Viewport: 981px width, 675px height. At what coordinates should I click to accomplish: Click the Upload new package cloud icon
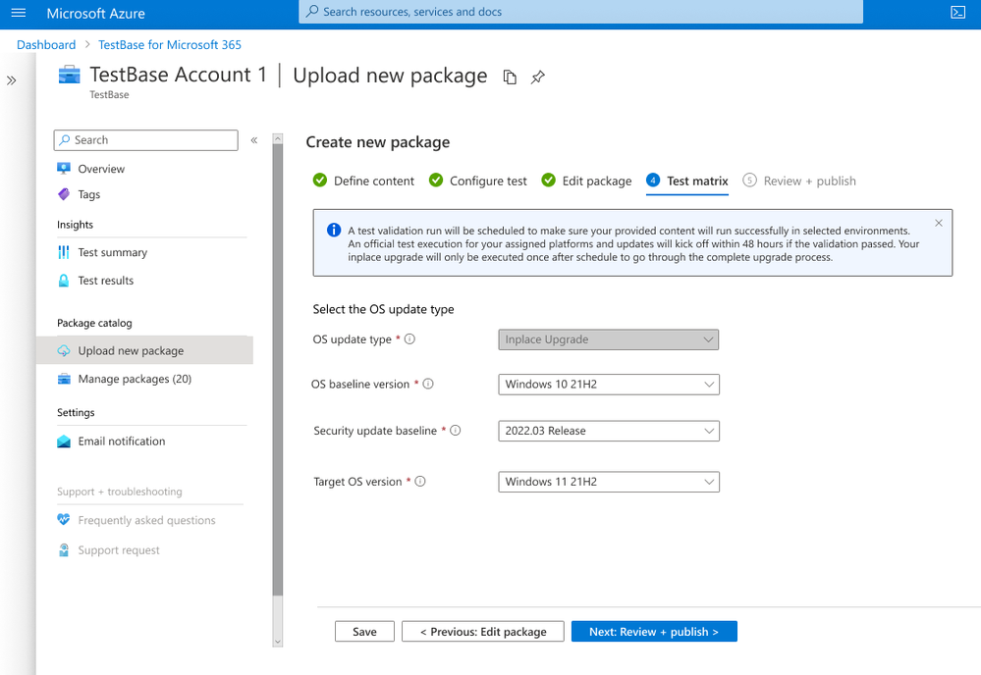(64, 350)
